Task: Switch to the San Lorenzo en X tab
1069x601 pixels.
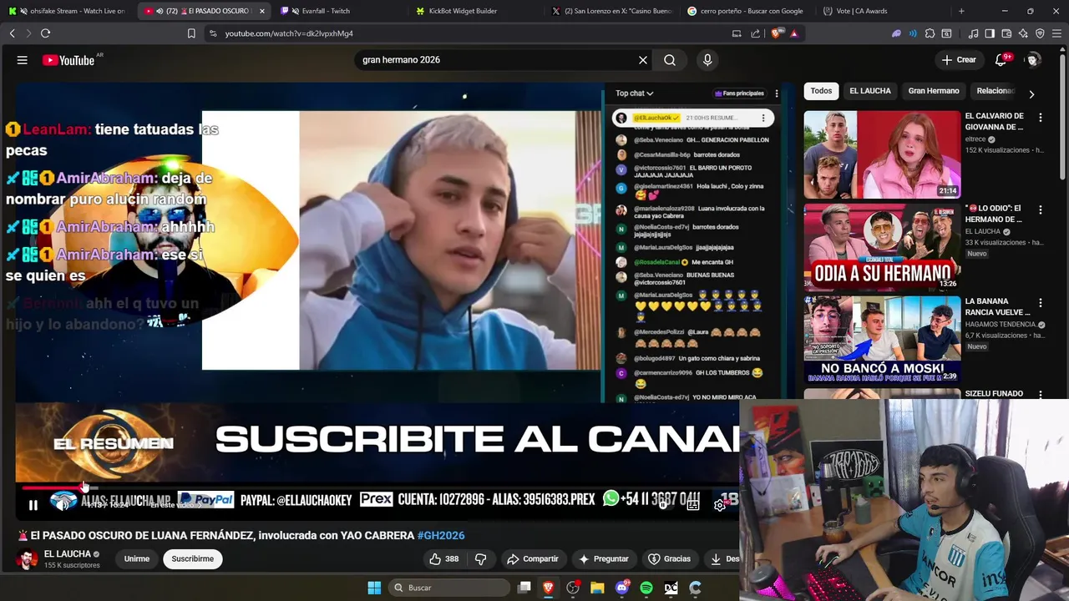Action: [x=611, y=11]
